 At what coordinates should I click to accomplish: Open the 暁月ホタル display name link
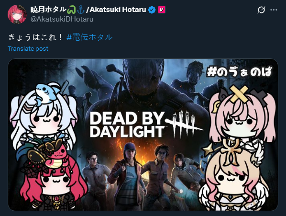click(x=48, y=10)
